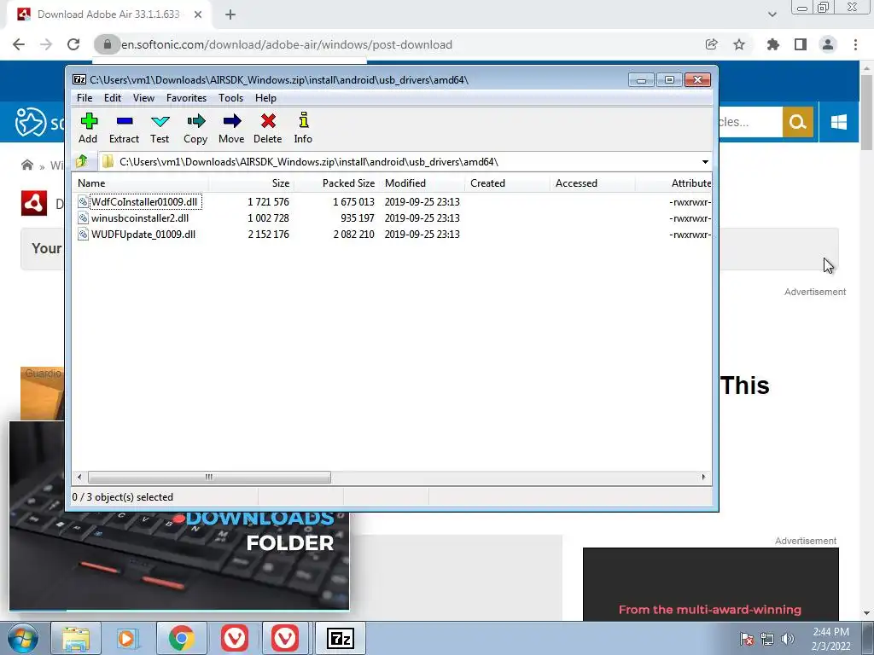The image size is (874, 655).
Task: Click size value 1 721 576
Action: coord(268,201)
